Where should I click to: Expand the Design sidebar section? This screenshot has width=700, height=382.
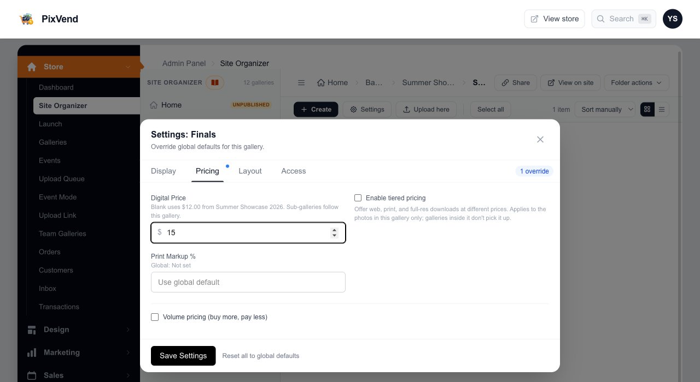(79, 330)
